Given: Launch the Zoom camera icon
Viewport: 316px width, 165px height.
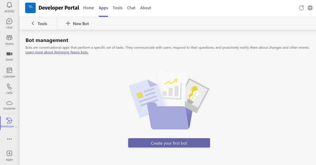Looking at the screenshot, I should tap(9, 54).
